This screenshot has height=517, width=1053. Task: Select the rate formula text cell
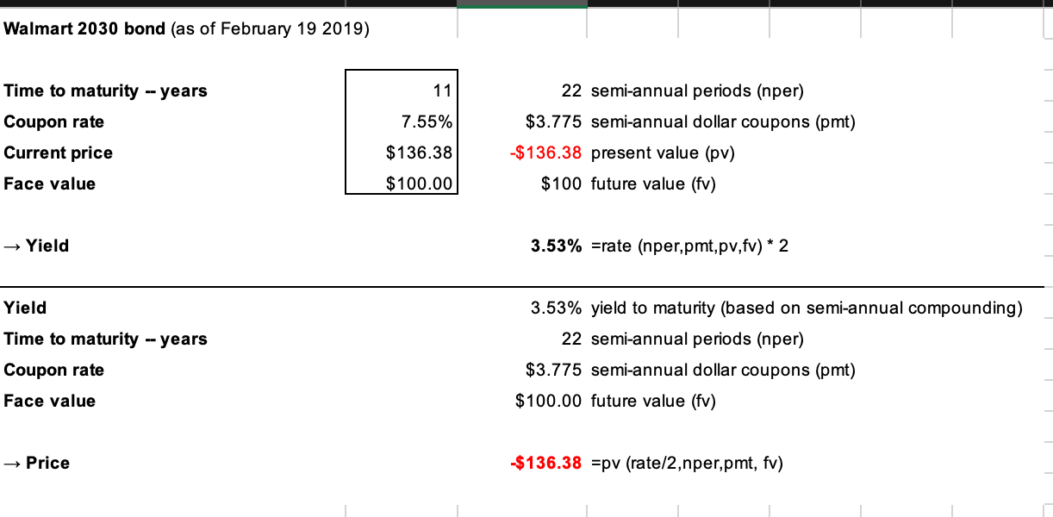[690, 246]
